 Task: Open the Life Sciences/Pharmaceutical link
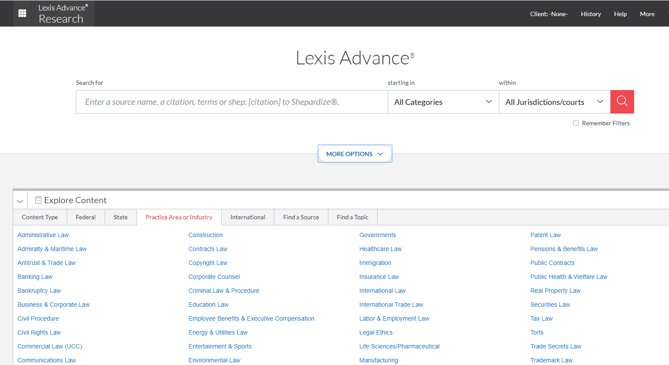pyautogui.click(x=399, y=346)
